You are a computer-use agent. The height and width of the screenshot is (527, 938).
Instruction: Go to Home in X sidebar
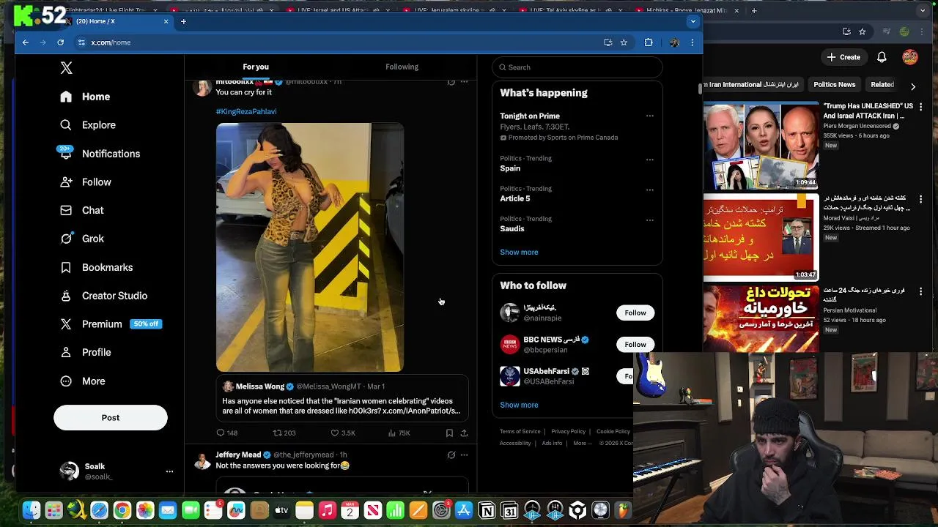coord(86,97)
